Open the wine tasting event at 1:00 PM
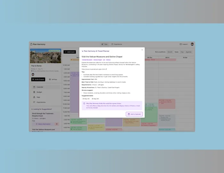Screen dimensions: 224x173 point(132,122)
